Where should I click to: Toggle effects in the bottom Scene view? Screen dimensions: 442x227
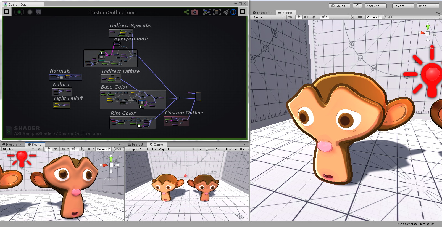click(x=63, y=149)
